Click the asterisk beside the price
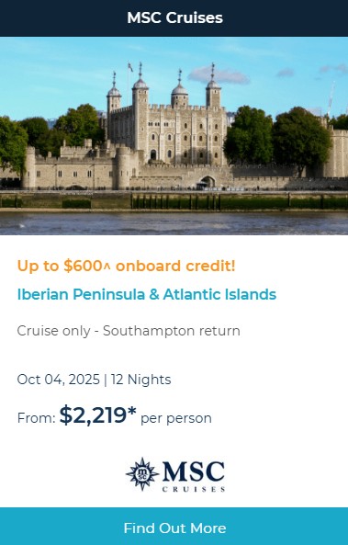 [x=131, y=411]
